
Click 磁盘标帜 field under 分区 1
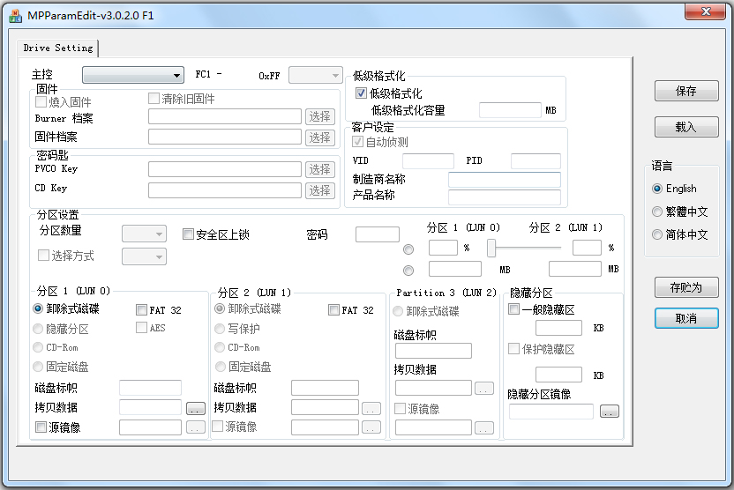click(150, 388)
